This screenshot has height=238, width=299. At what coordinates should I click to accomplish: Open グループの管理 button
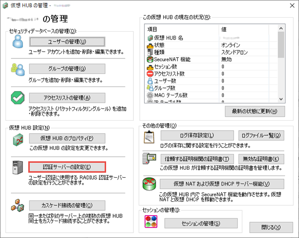pos(67,69)
